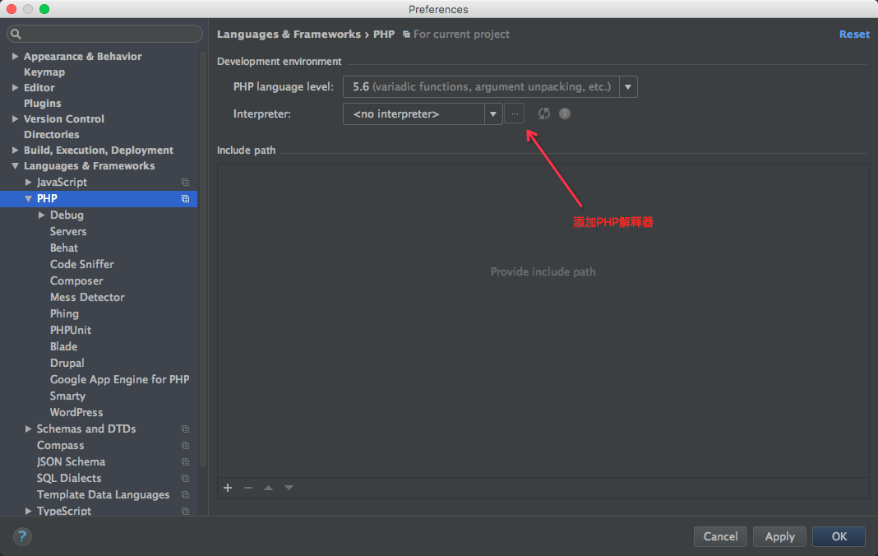Click the interpreter info icon
Screen dimensions: 878x556
pos(565,114)
